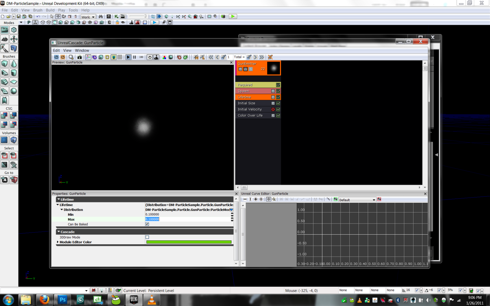Click the GunEmitter thumbnail preview
Viewport: 490px width, 306px height.
[x=274, y=68]
